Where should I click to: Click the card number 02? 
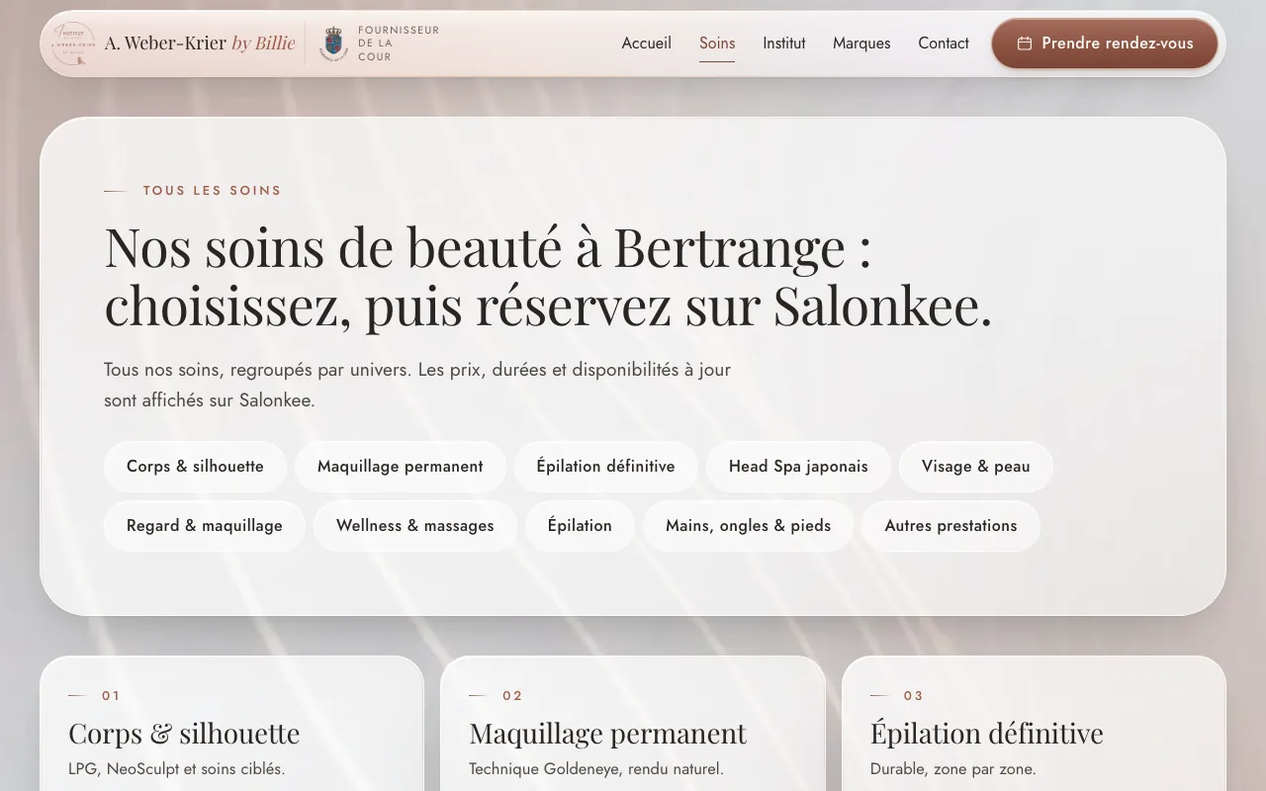coord(512,696)
